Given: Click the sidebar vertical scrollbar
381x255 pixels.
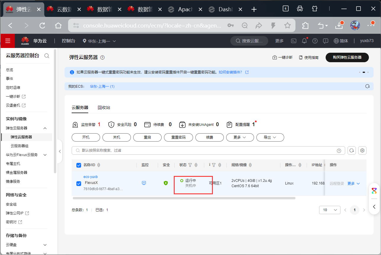Looking at the screenshot, I should 55,111.
